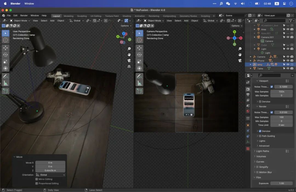This screenshot has width=296, height=192.
Task: Check Proportional Editing in the Move panel
Action: coord(37,183)
